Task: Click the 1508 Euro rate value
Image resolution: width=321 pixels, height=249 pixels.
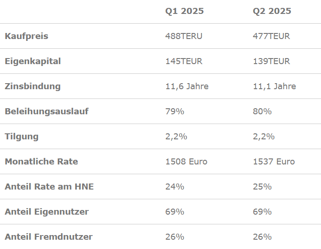Action: point(186,162)
